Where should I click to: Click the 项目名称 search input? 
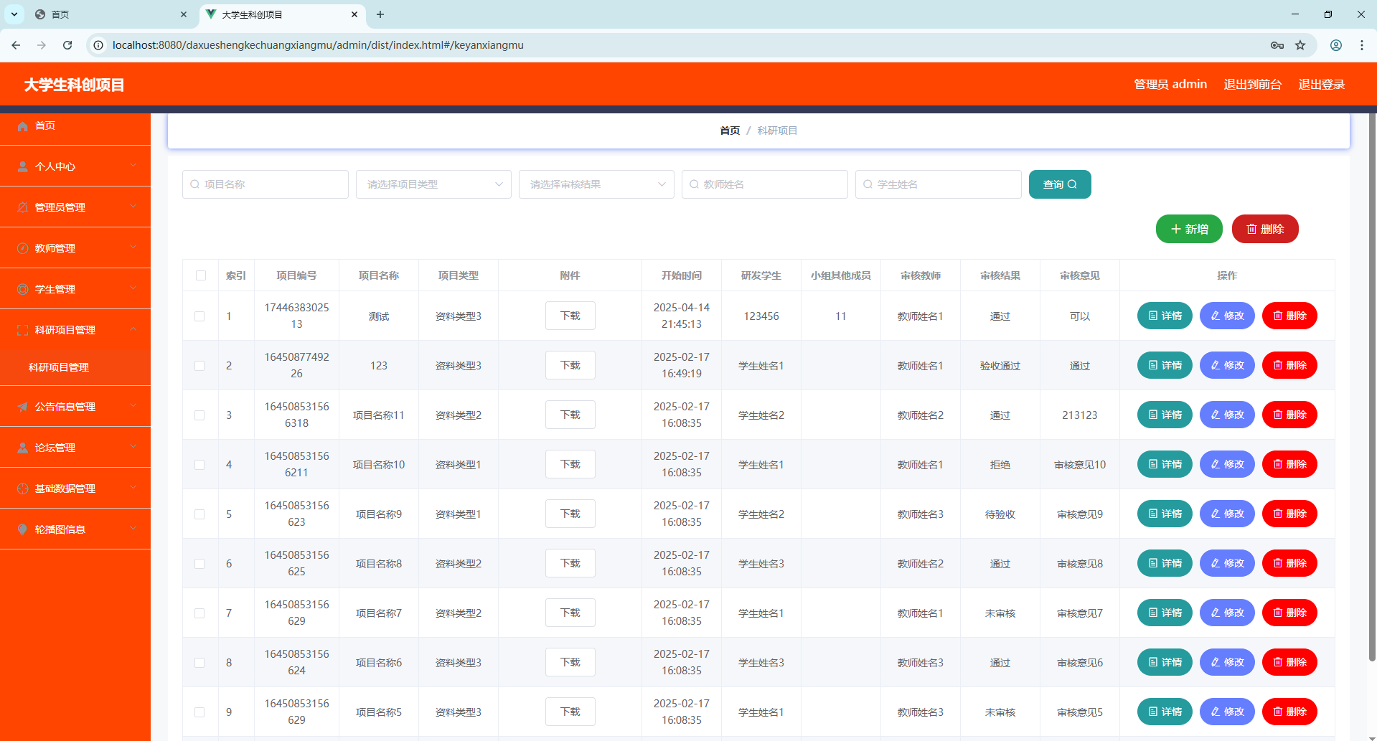pyautogui.click(x=265, y=184)
